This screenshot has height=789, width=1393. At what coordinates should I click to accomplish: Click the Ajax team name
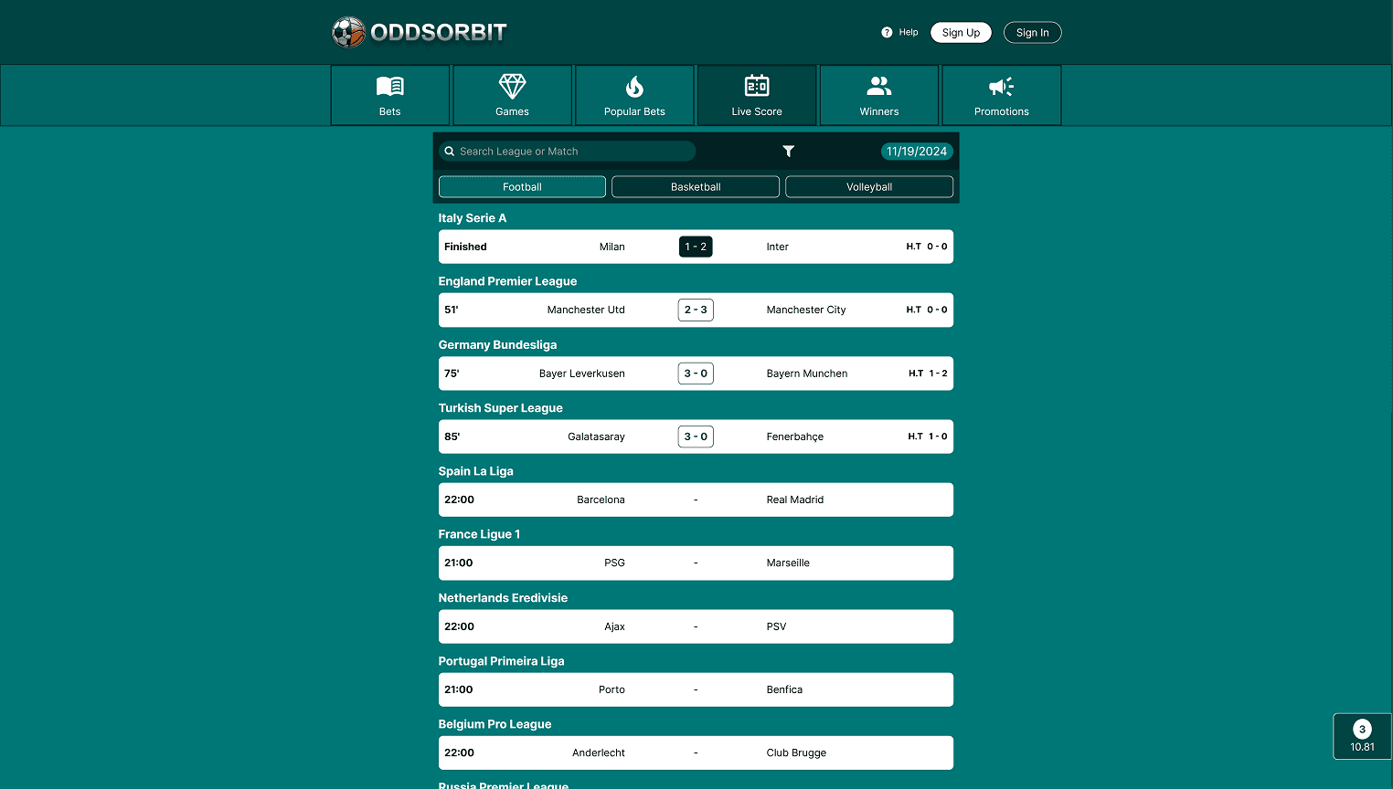(x=614, y=626)
